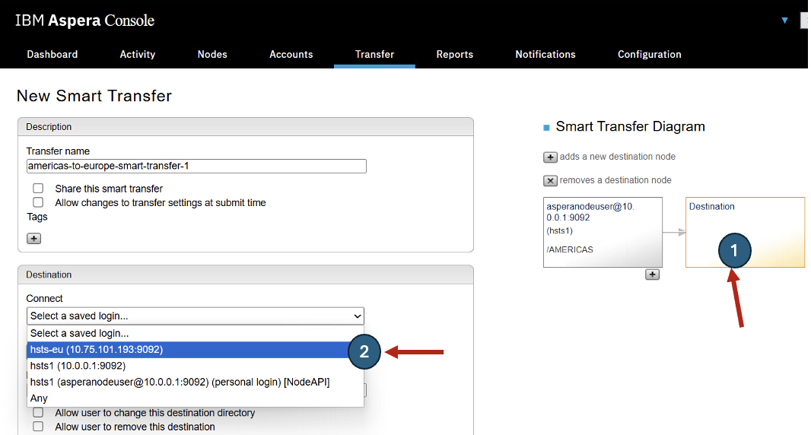Click the IBM Aspera Console logo

point(84,21)
